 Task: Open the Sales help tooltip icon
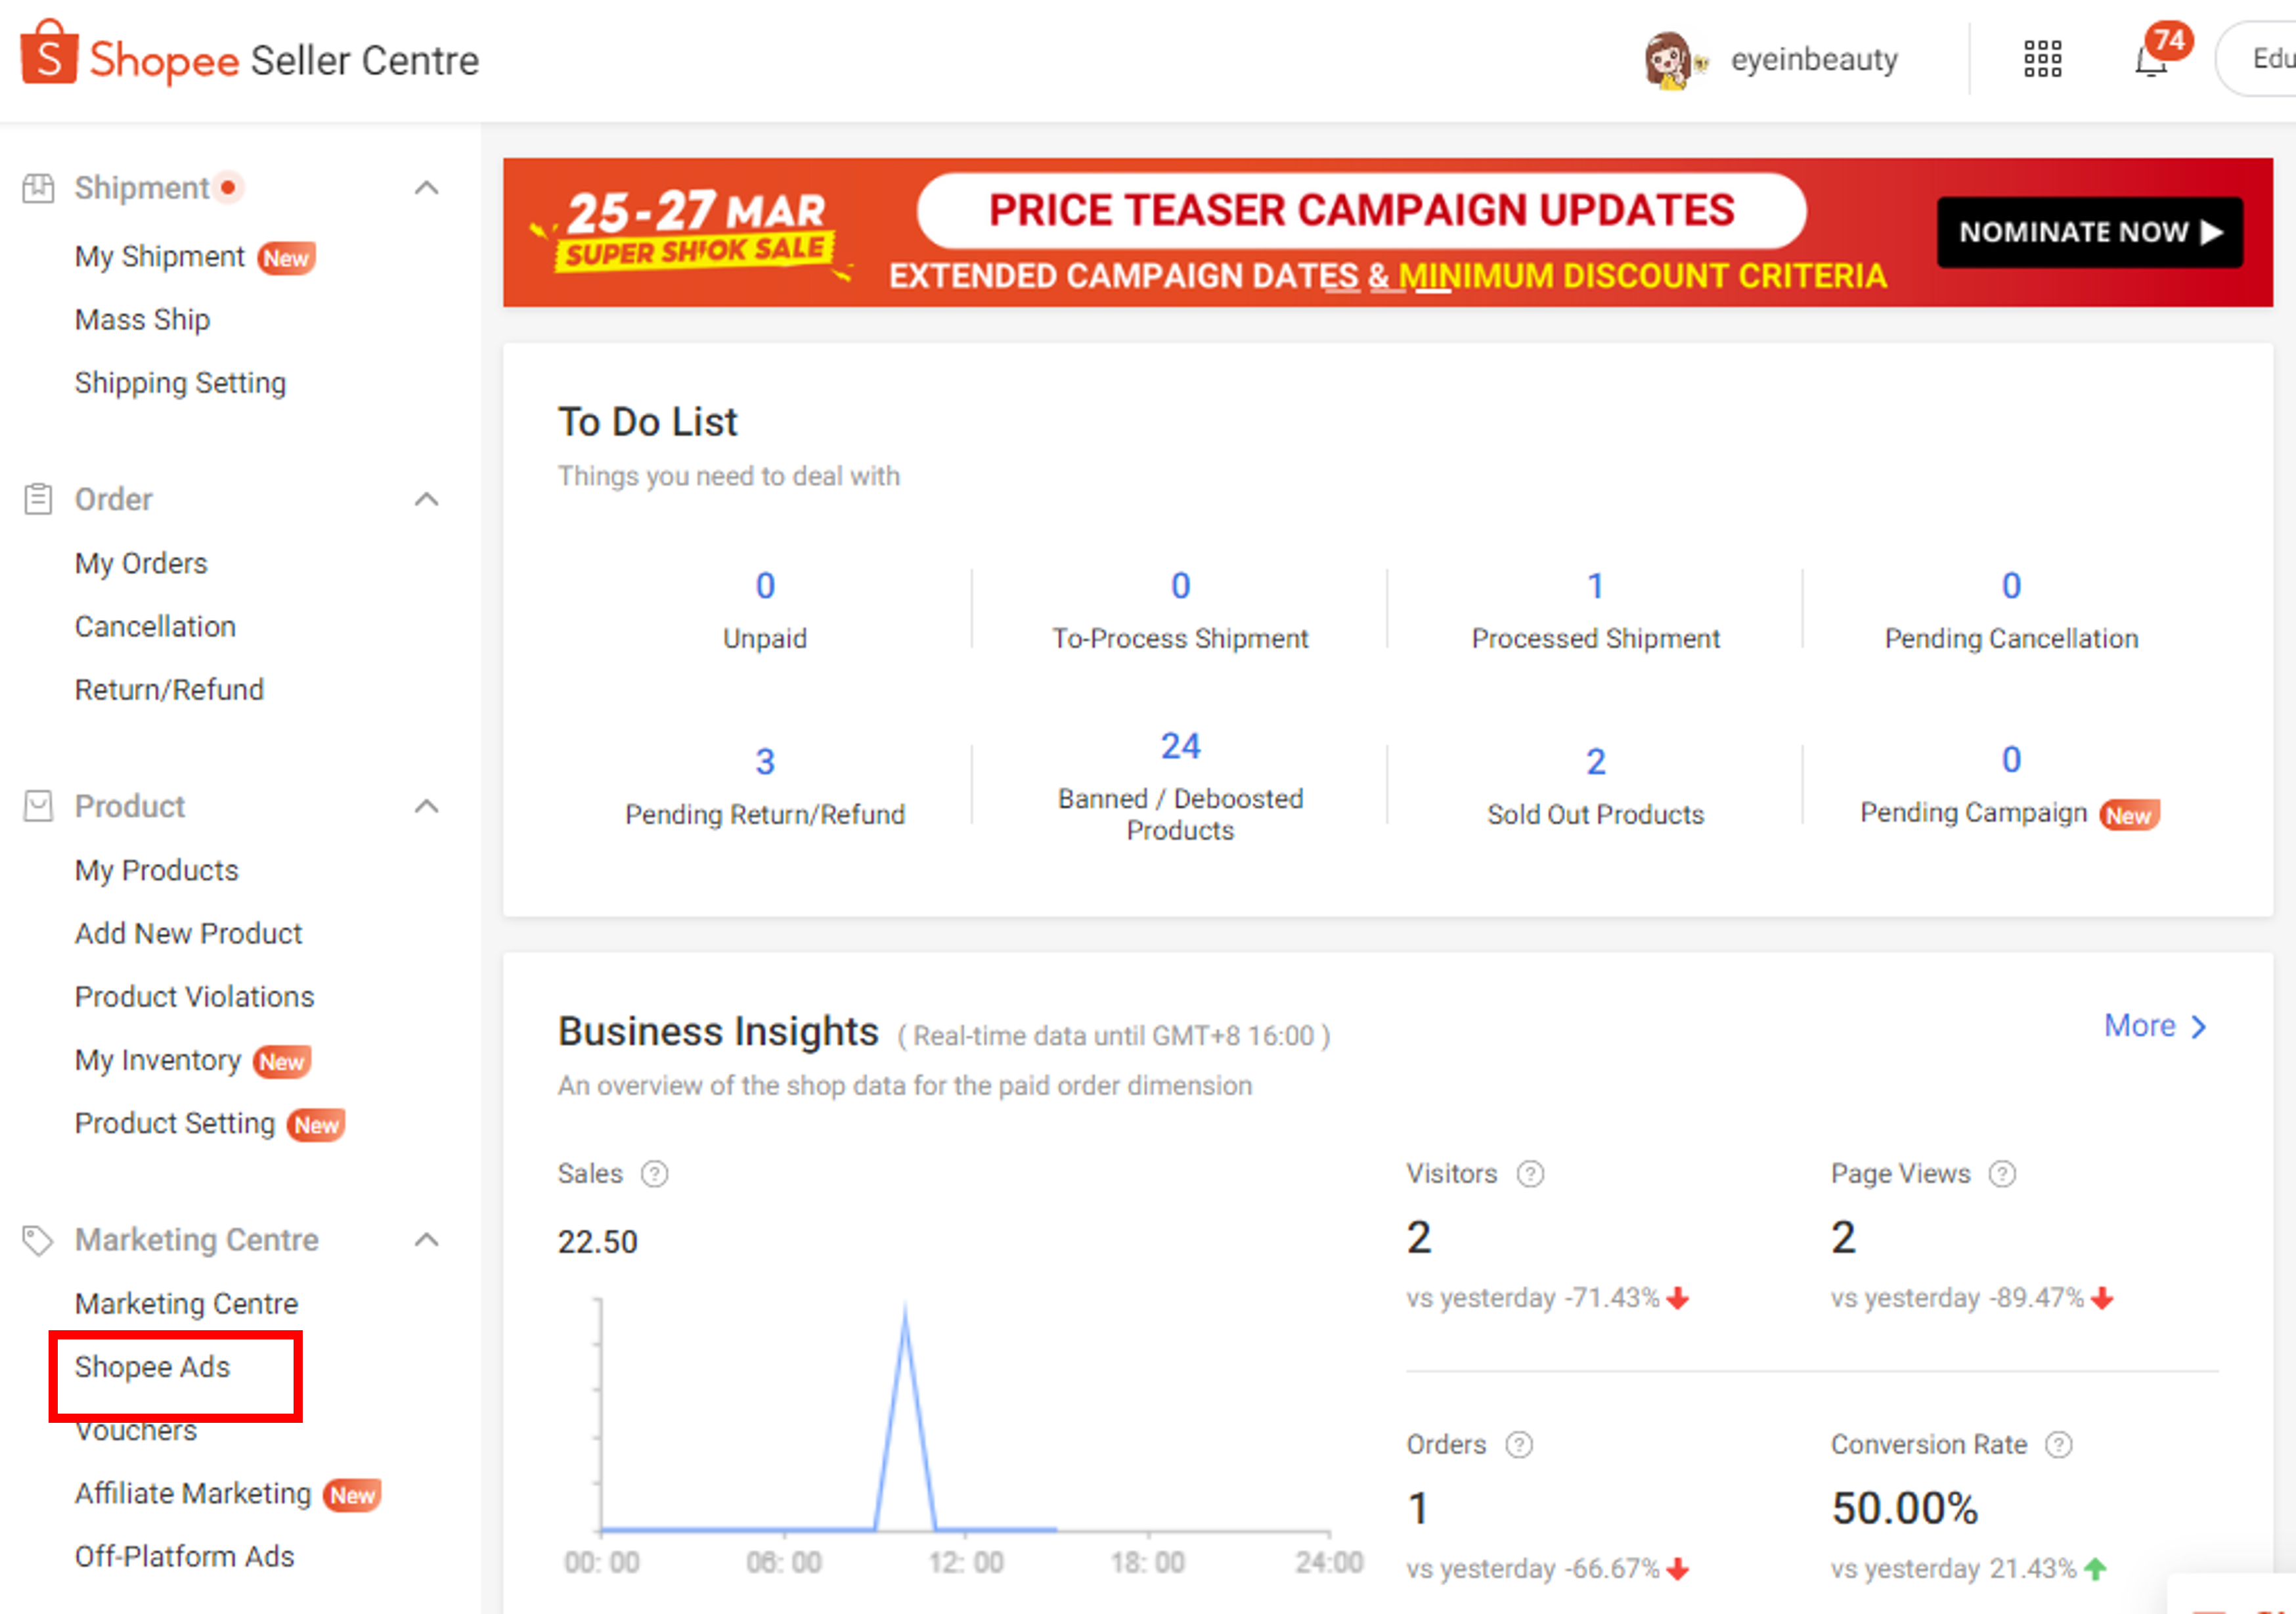[655, 1174]
